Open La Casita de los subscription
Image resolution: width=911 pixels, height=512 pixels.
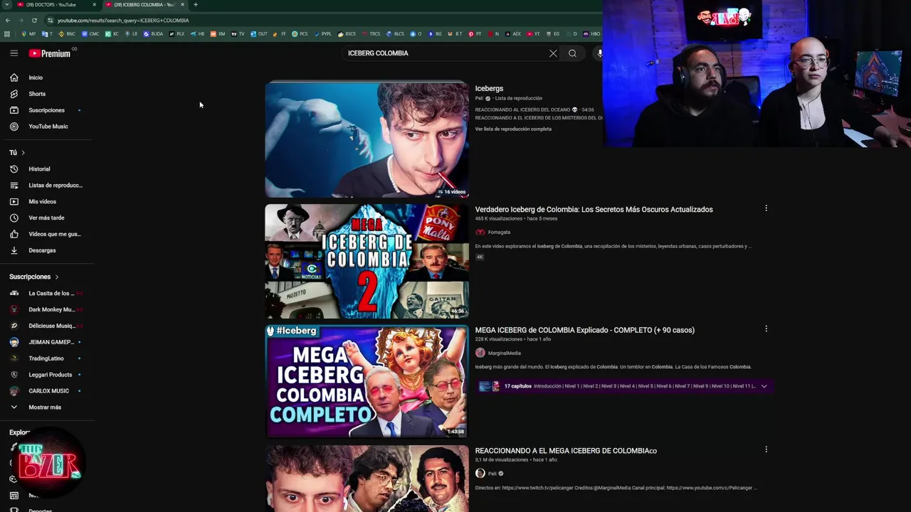tap(46, 294)
